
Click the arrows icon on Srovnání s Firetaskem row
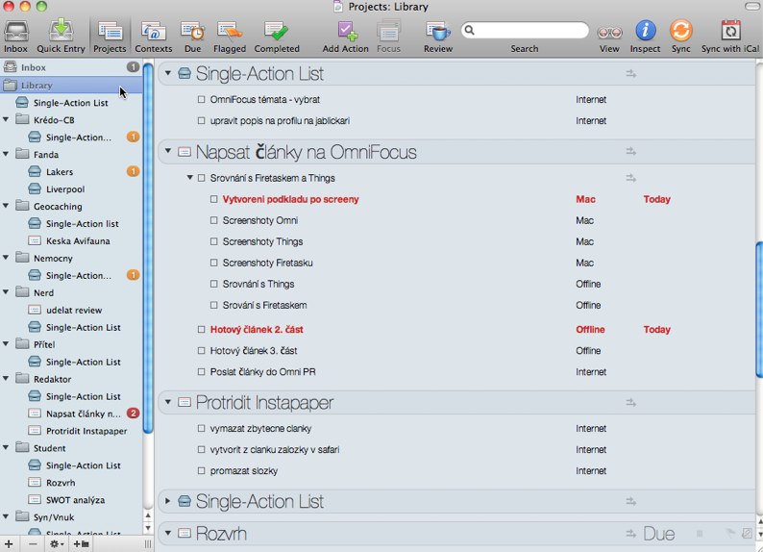pos(631,178)
